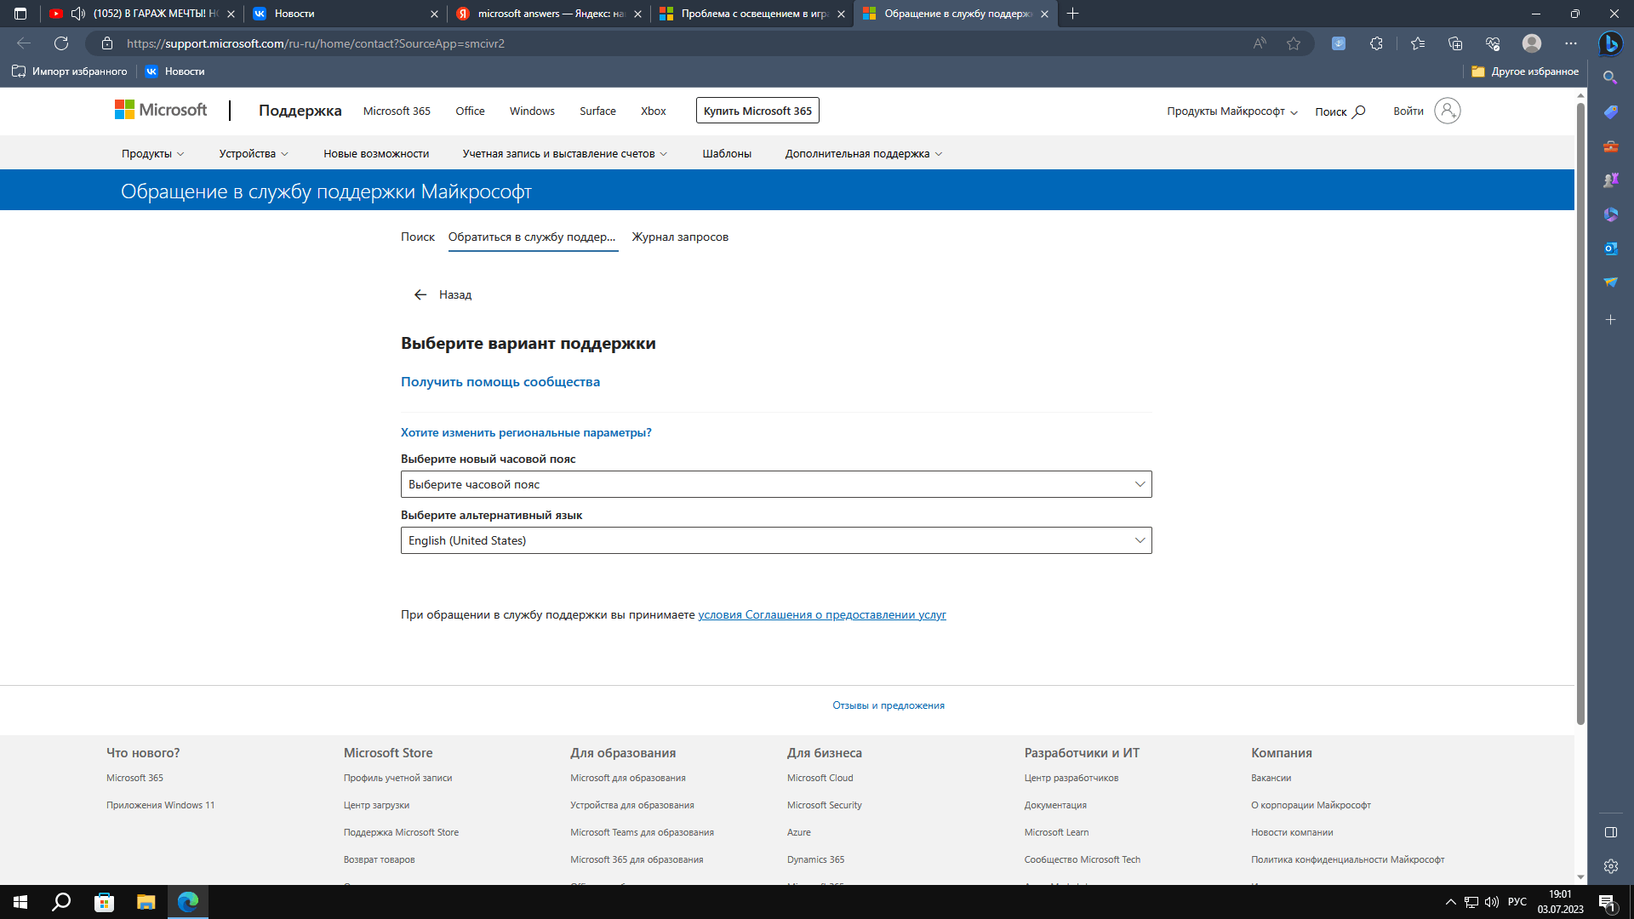The height and width of the screenshot is (919, 1634).
Task: Click Получить помощь сообщества link
Action: [x=500, y=382]
